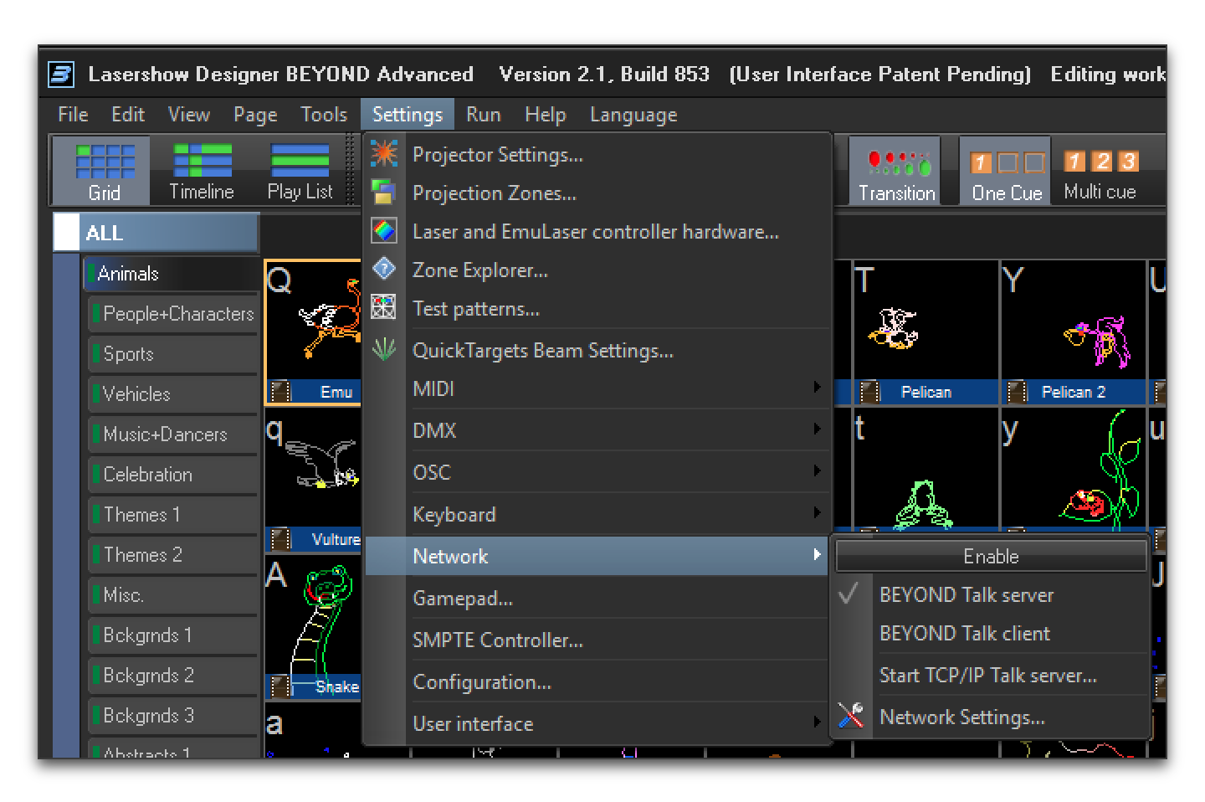This screenshot has height=802, width=1205.
Task: Click the Enable network button
Action: [x=991, y=556]
